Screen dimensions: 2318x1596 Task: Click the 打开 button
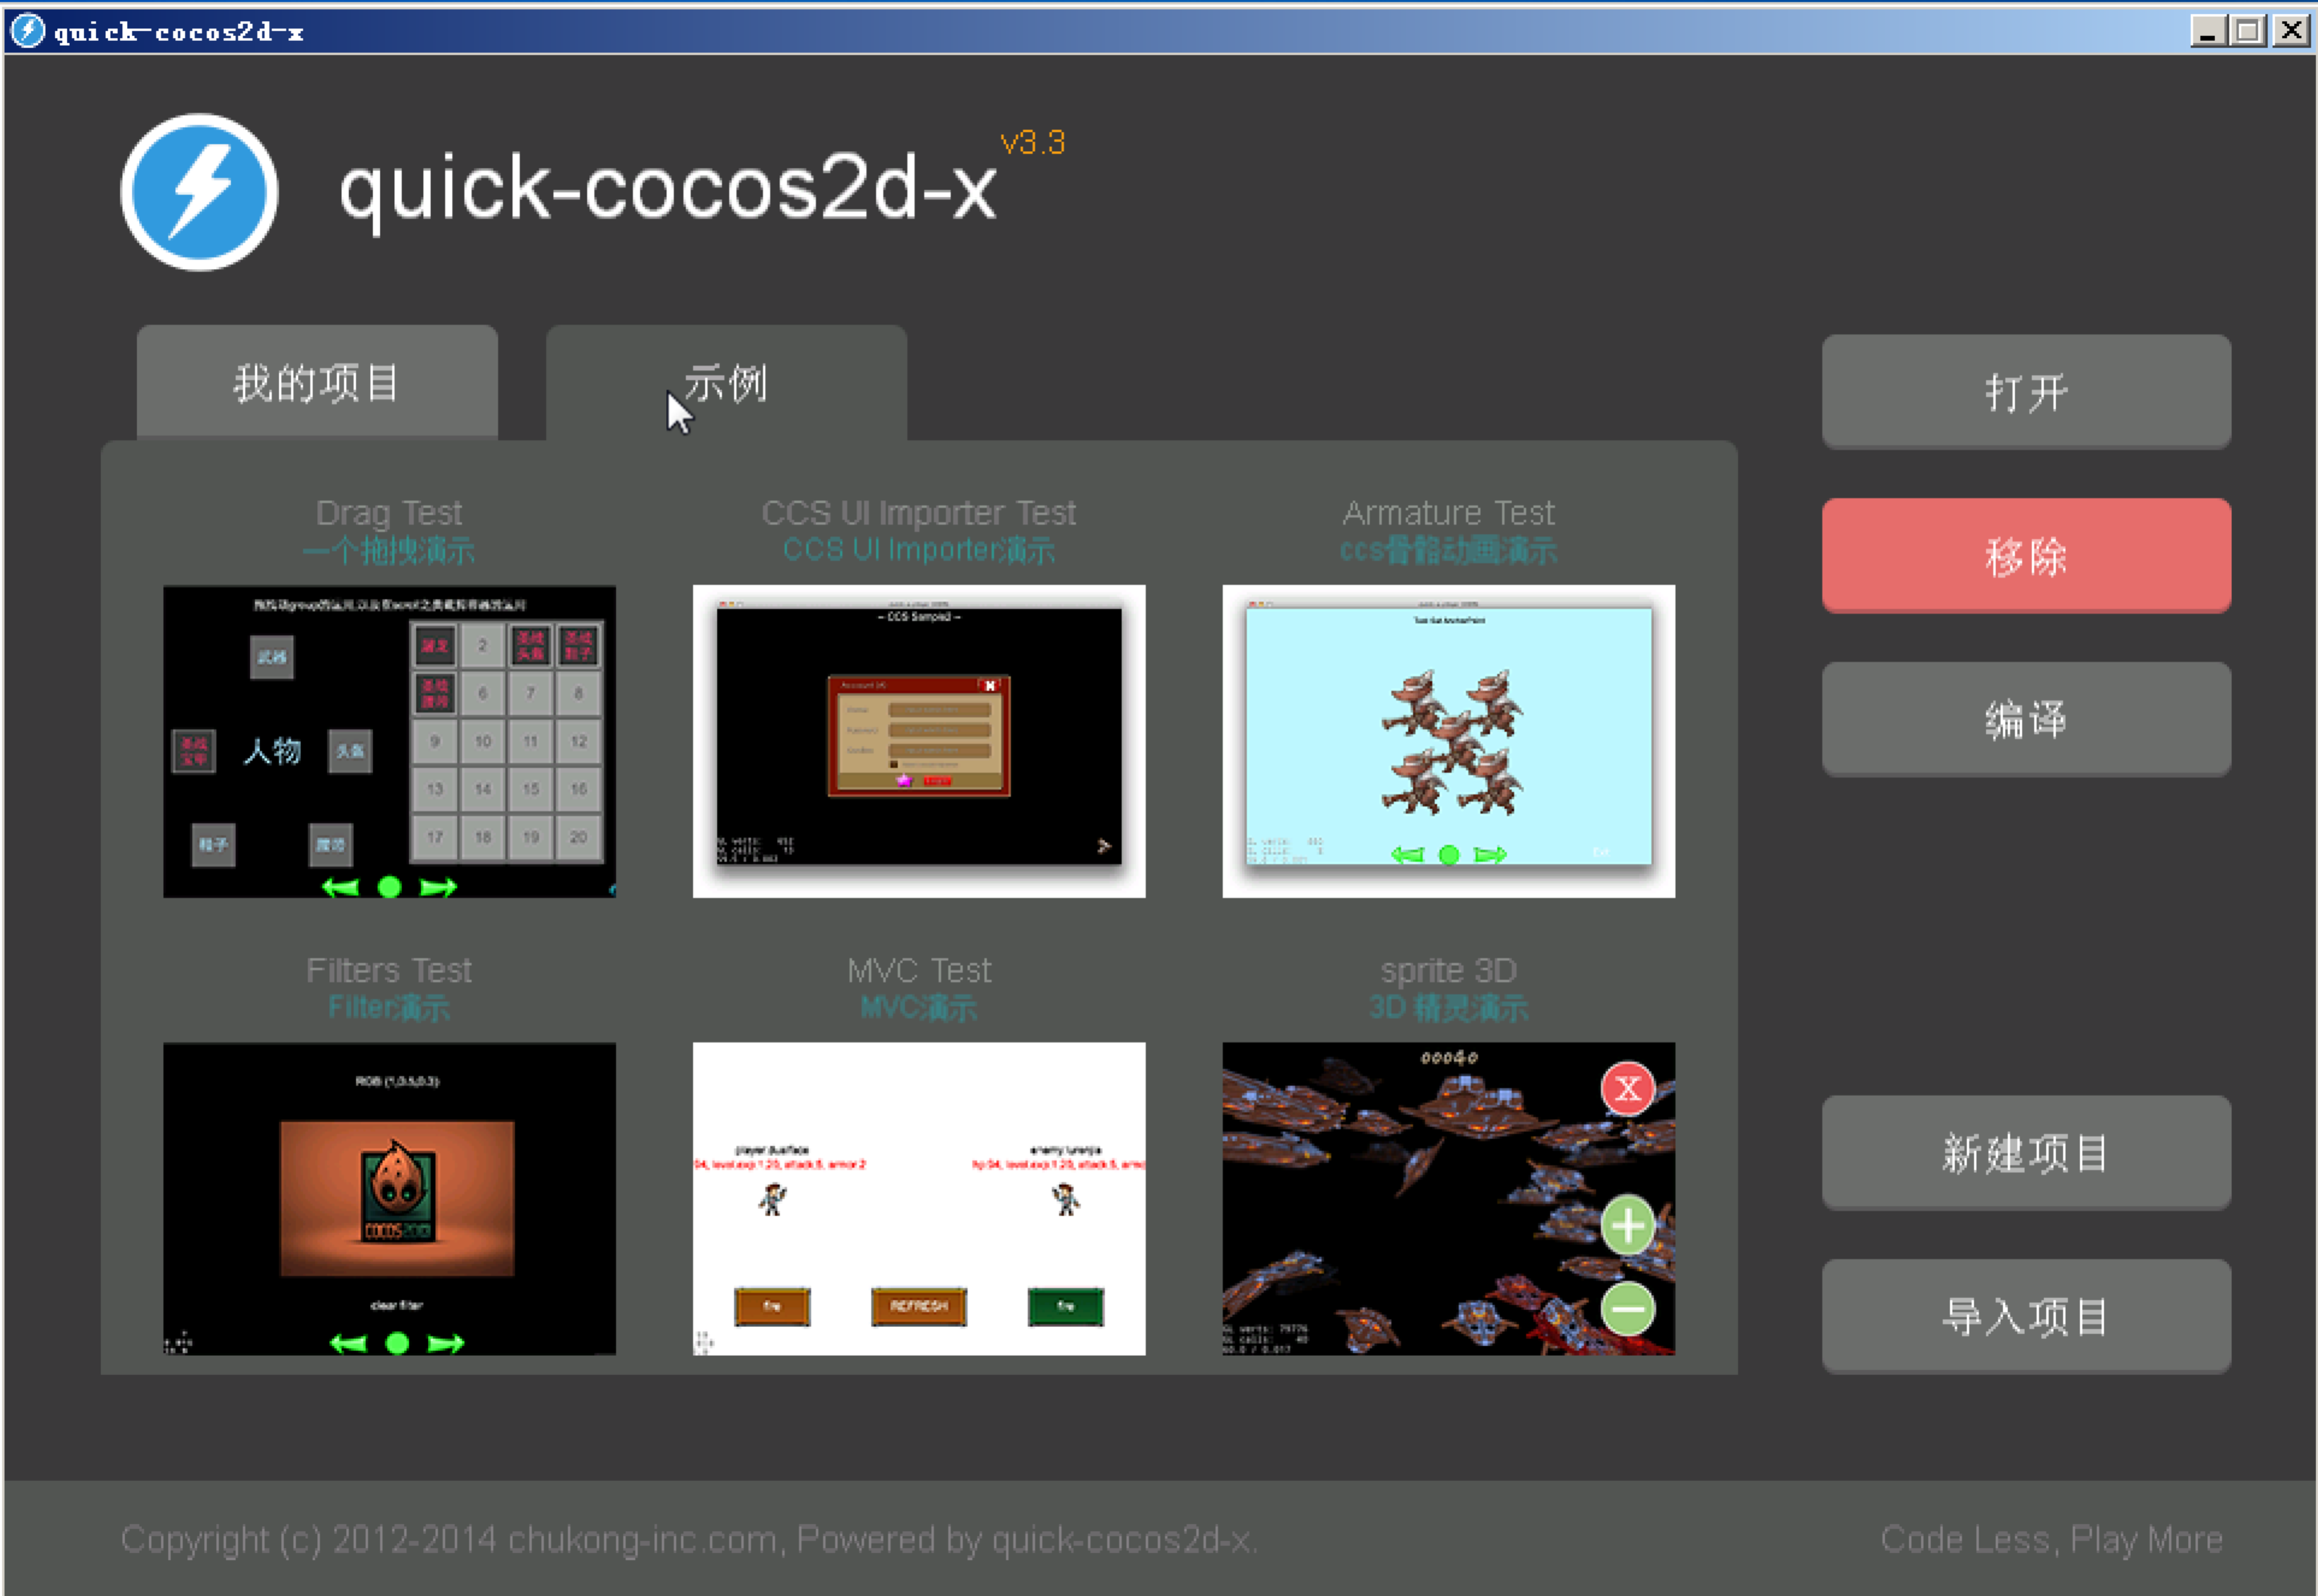2026,391
